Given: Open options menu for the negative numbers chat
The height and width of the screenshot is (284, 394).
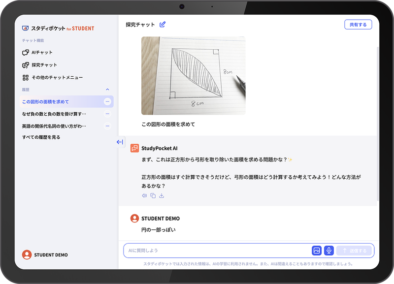Looking at the screenshot, I should coord(107,113).
